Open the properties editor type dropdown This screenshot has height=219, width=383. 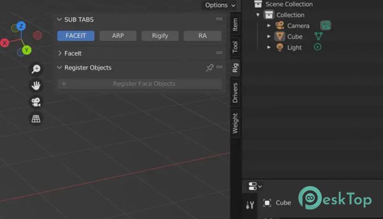pyautogui.click(x=255, y=186)
